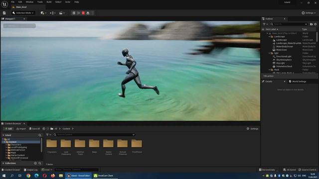Select the Outliner tab
Image resolution: width=319 pixels, height=179 pixels.
point(269,19)
